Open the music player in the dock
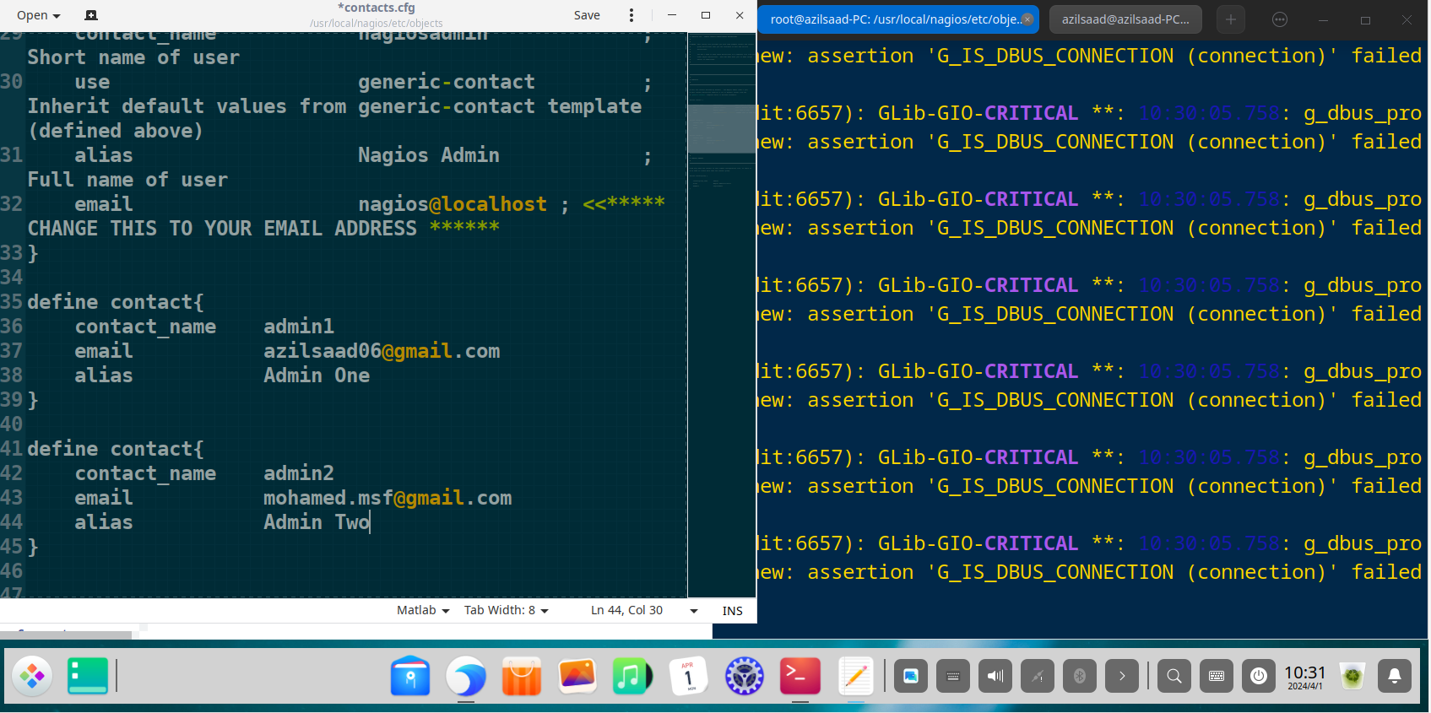The height and width of the screenshot is (713, 1431). (x=632, y=676)
